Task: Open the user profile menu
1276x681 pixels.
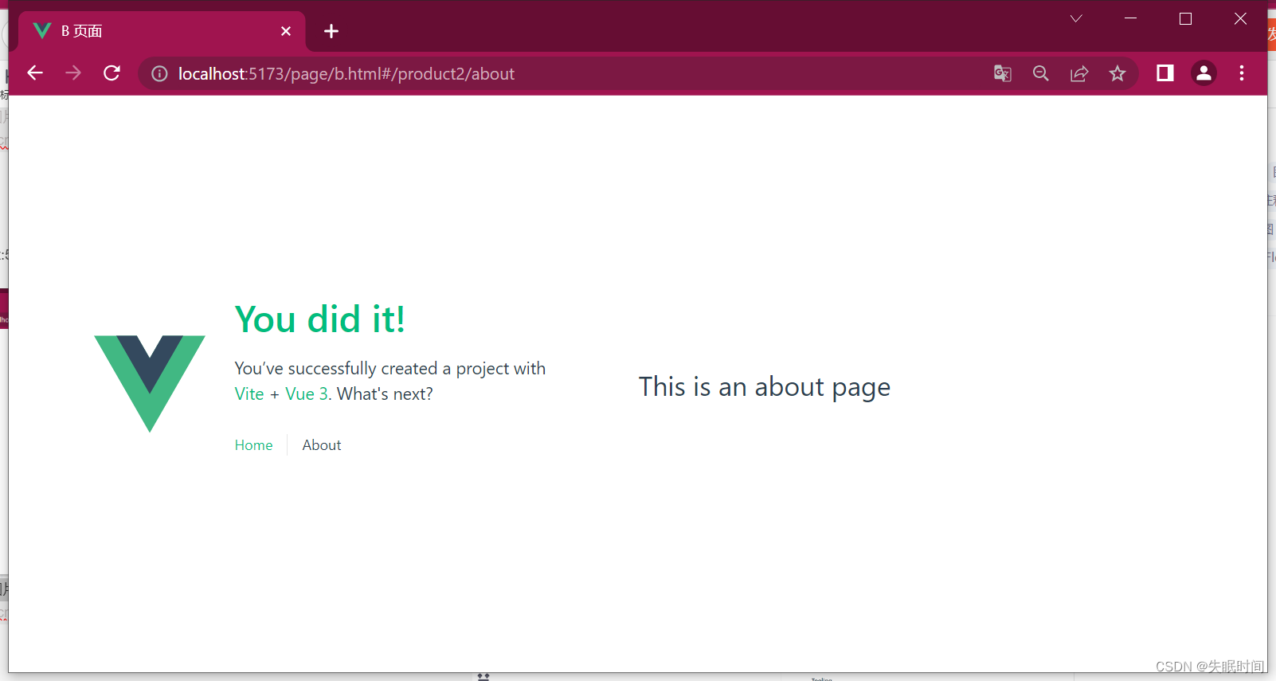Action: pos(1204,73)
